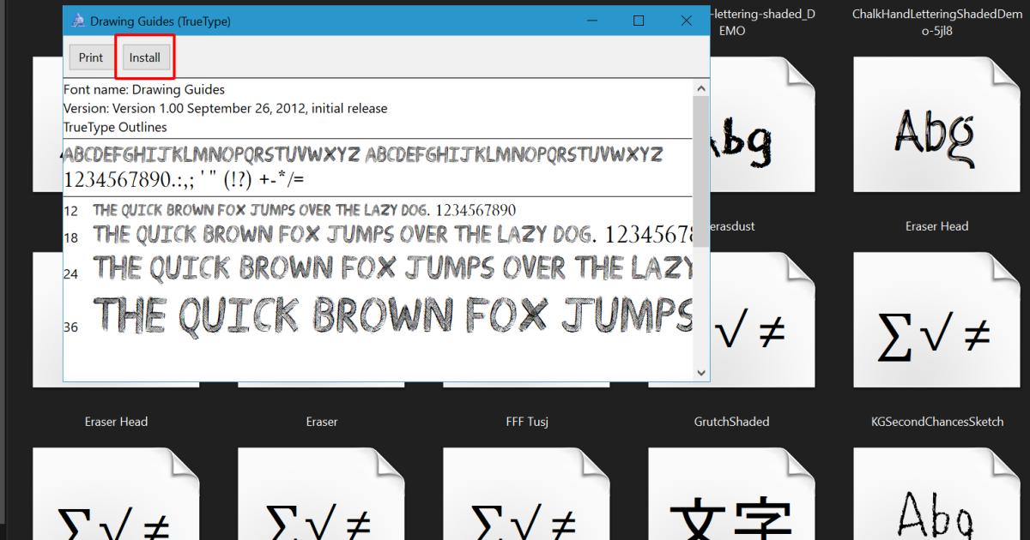The image size is (1030, 540).
Task: Click the font viewer icon in the title bar
Action: (x=78, y=18)
